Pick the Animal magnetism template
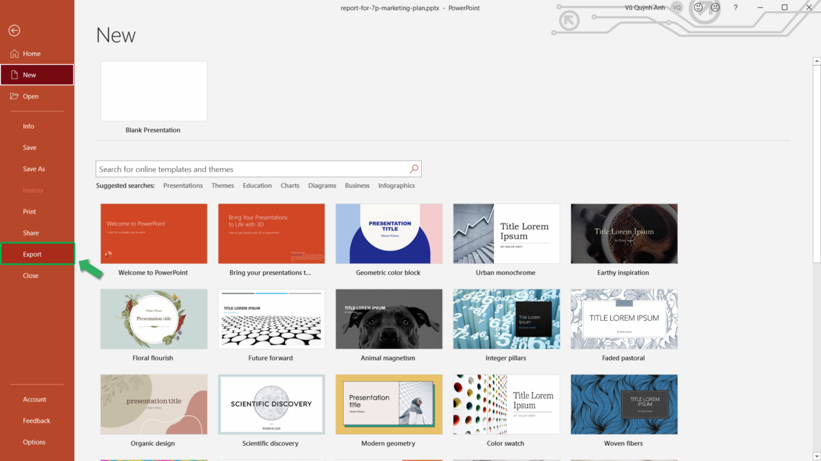 (x=389, y=319)
